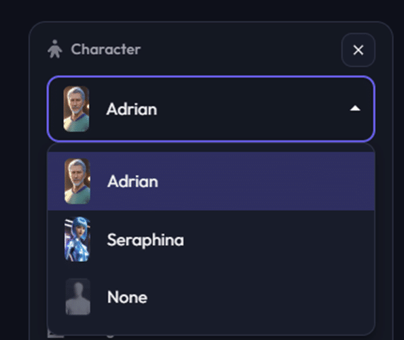404x340 pixels.
Task: Click blank area right of Seraphina
Action: 278,240
